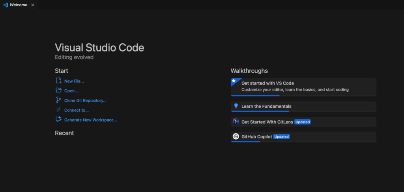
Task: Click the GitLens logo icon
Action: click(x=236, y=122)
